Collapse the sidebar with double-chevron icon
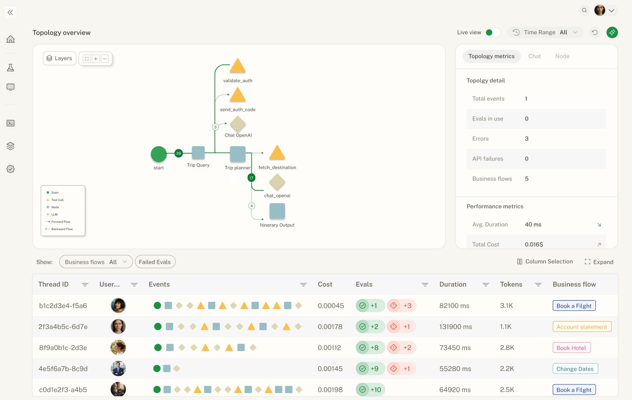632x400 pixels. click(11, 12)
